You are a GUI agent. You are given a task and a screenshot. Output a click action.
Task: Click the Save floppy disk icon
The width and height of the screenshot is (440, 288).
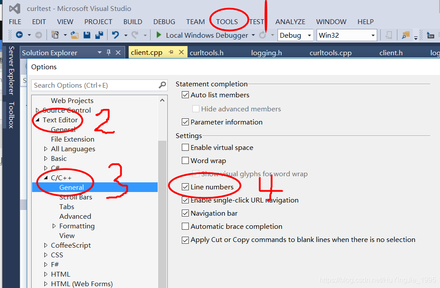coord(87,35)
